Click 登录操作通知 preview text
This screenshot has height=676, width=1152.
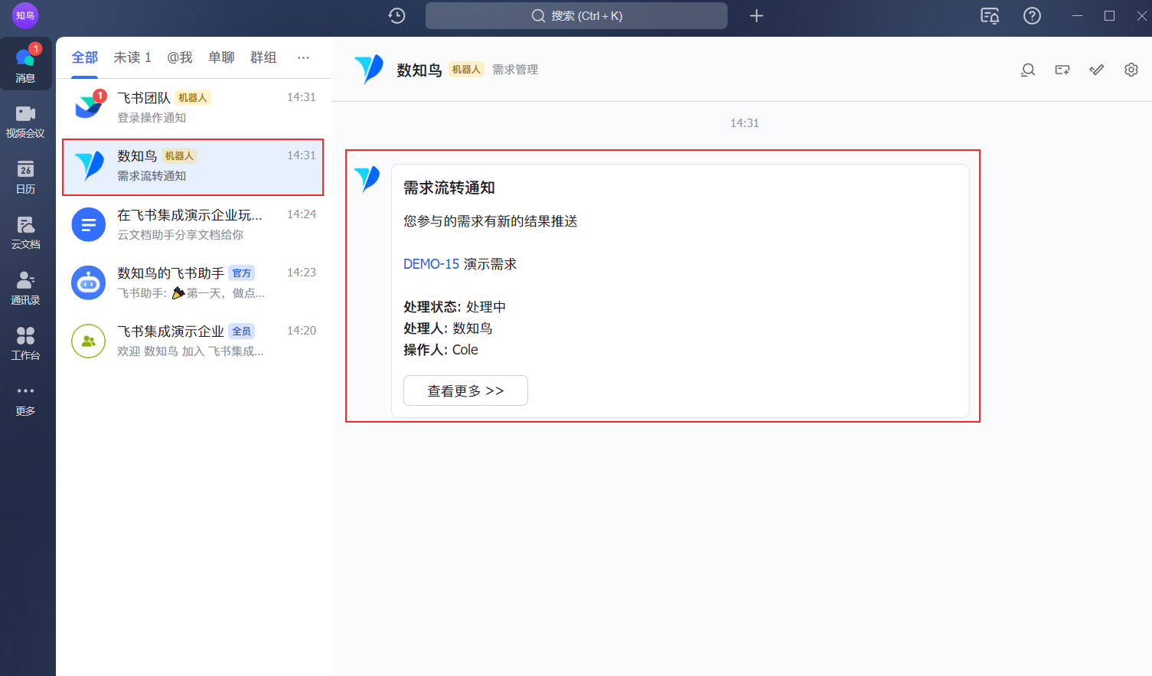pyautogui.click(x=152, y=118)
